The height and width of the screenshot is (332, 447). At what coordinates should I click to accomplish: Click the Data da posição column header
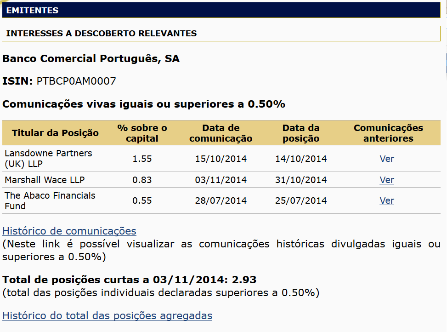point(301,133)
